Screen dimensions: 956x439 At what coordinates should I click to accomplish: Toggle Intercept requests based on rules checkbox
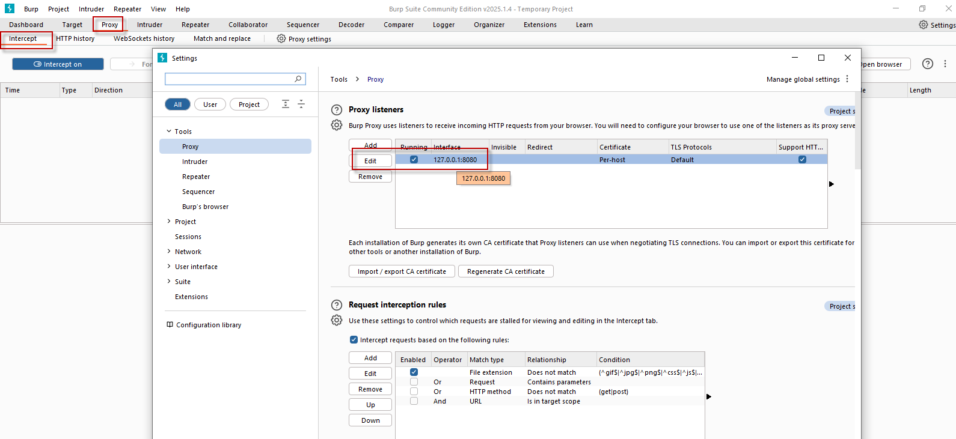[354, 339]
